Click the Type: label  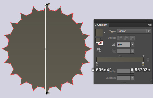point(112,31)
